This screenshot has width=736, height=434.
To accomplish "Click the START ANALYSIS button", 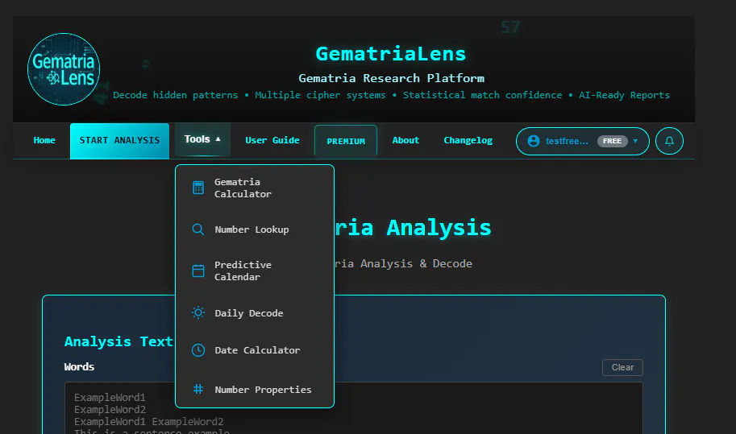I will [x=119, y=141].
